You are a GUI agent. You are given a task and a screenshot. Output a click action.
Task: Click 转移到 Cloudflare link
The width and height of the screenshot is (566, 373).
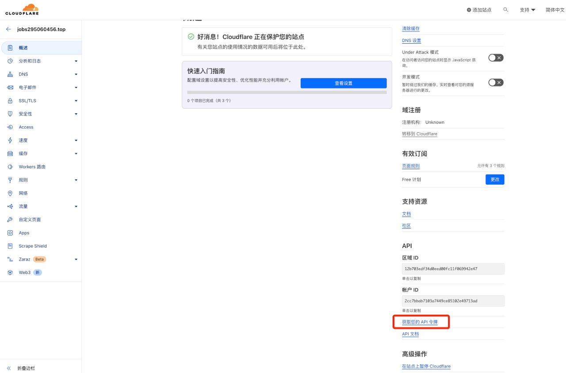pos(420,134)
